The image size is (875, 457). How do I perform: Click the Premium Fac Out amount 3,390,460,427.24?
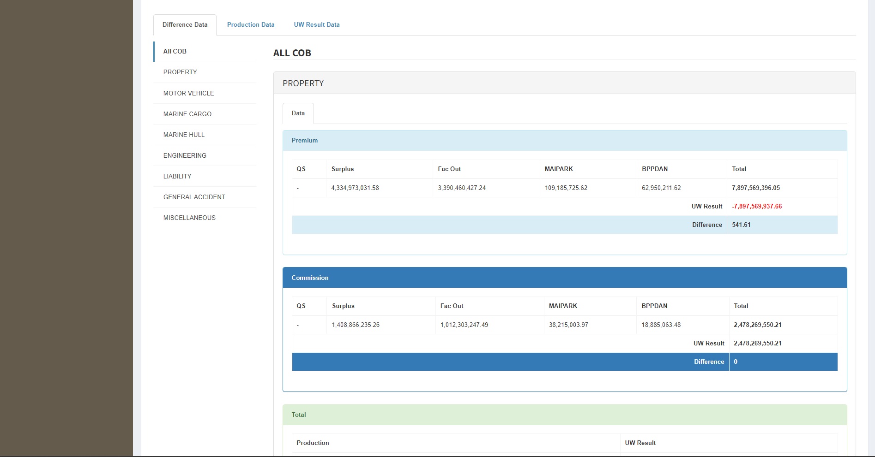click(x=462, y=188)
